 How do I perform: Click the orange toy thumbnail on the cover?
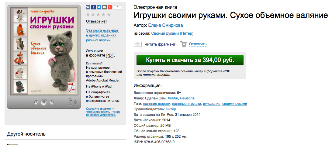[x=20, y=29]
